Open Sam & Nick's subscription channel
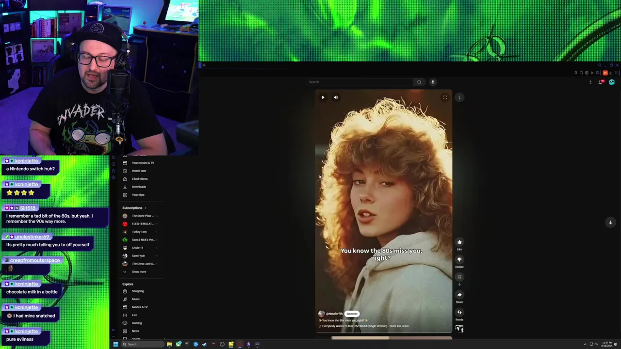Image resolution: width=621 pixels, height=349 pixels. click(140, 240)
